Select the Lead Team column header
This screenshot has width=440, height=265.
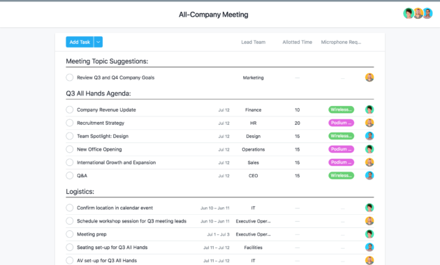(x=253, y=42)
